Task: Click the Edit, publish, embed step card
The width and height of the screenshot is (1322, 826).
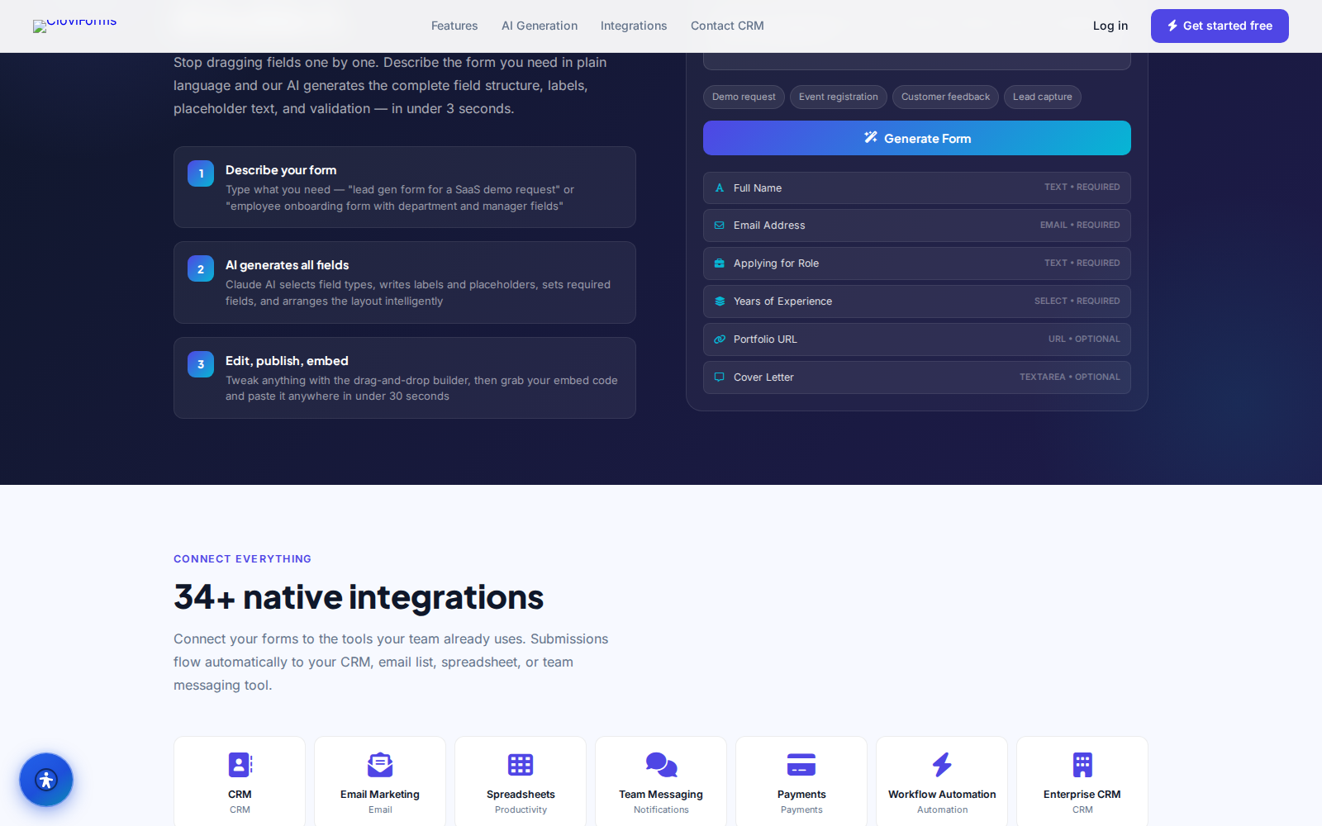Action: point(405,378)
